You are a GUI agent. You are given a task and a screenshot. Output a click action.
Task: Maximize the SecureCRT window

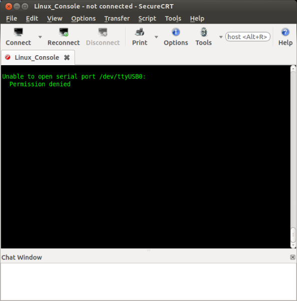(25, 7)
